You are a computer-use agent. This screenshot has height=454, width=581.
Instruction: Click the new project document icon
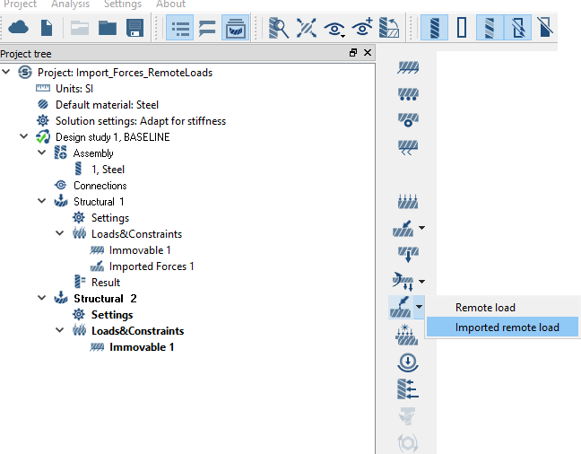coord(47,28)
